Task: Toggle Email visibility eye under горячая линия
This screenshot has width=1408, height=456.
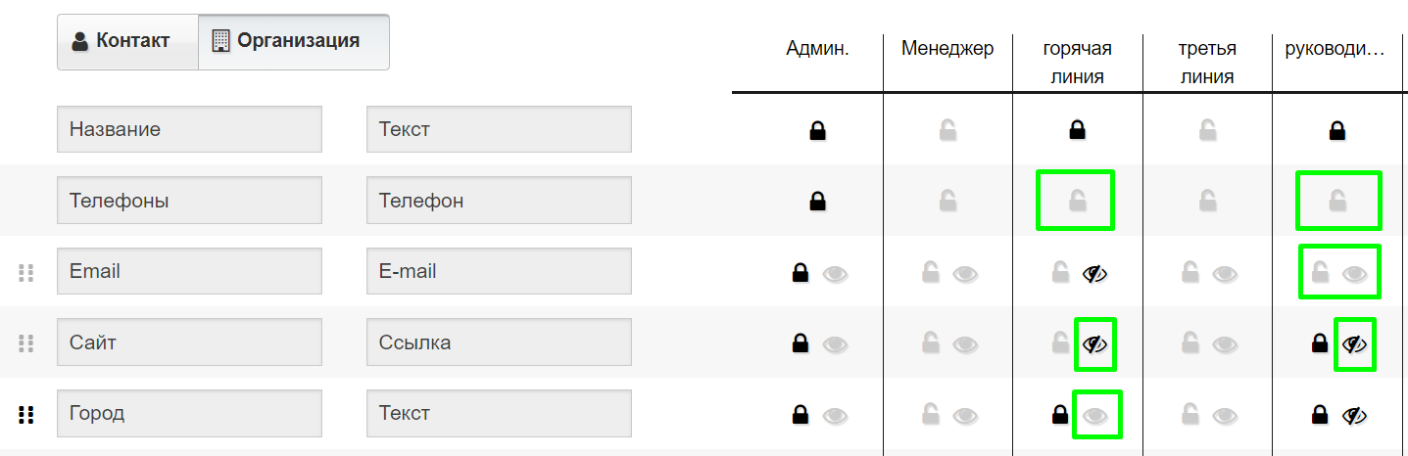Action: 1095,273
